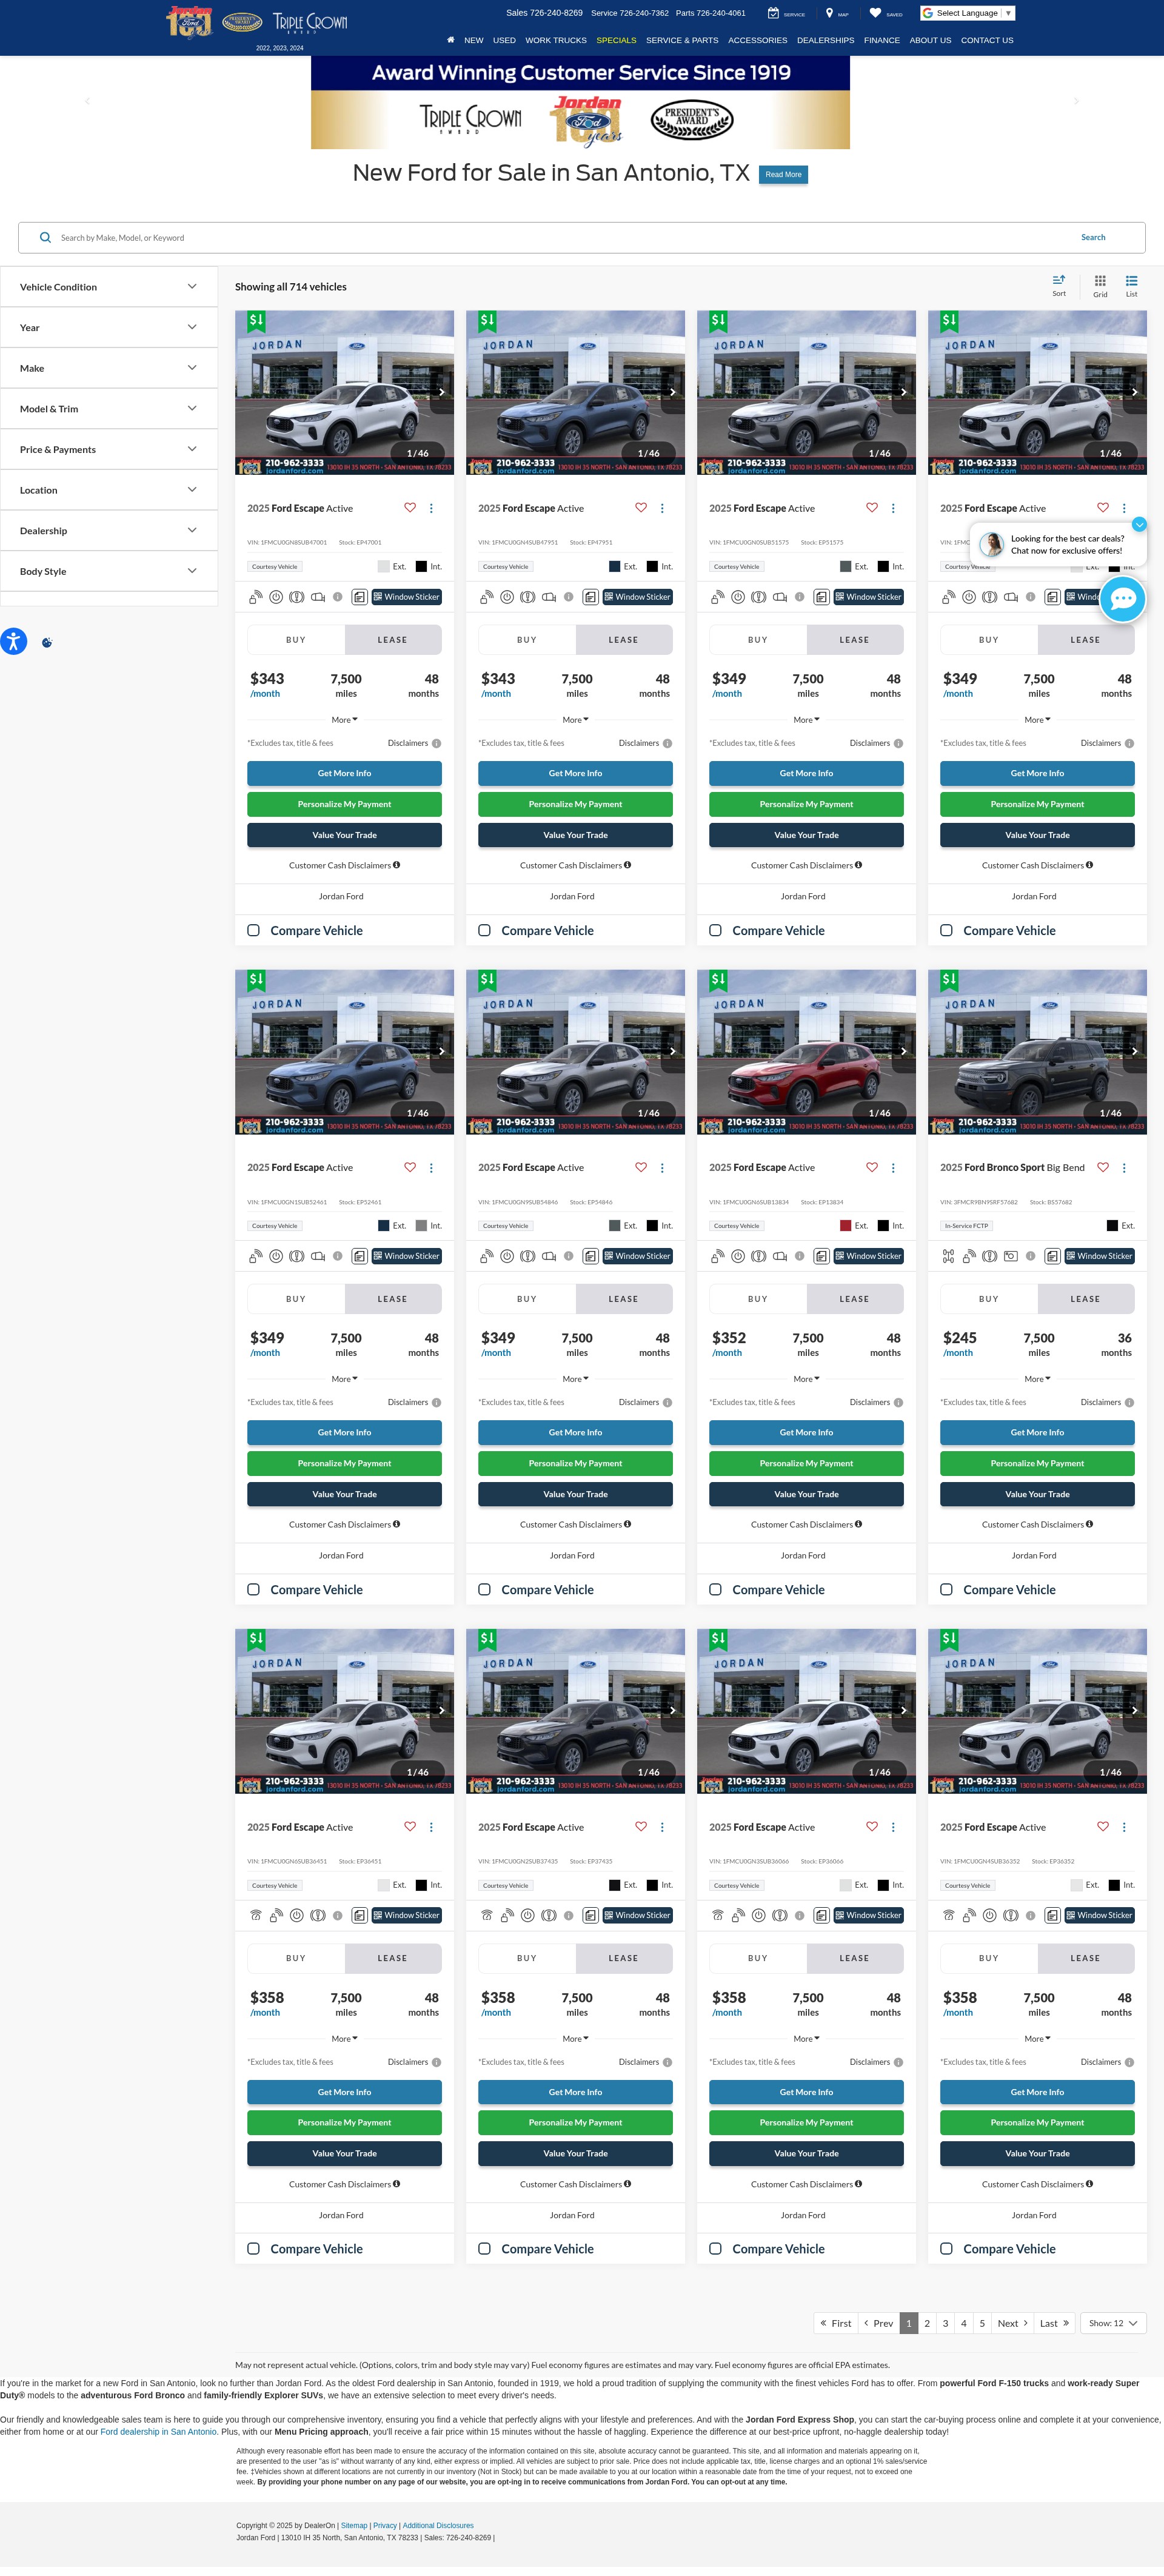Open the Select Language dropdown
Screen dimensions: 1164x2576
968,13
